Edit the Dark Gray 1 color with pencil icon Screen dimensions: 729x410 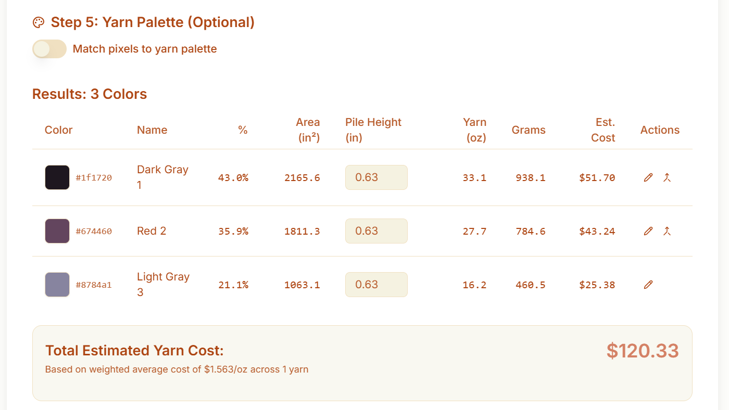click(x=648, y=177)
